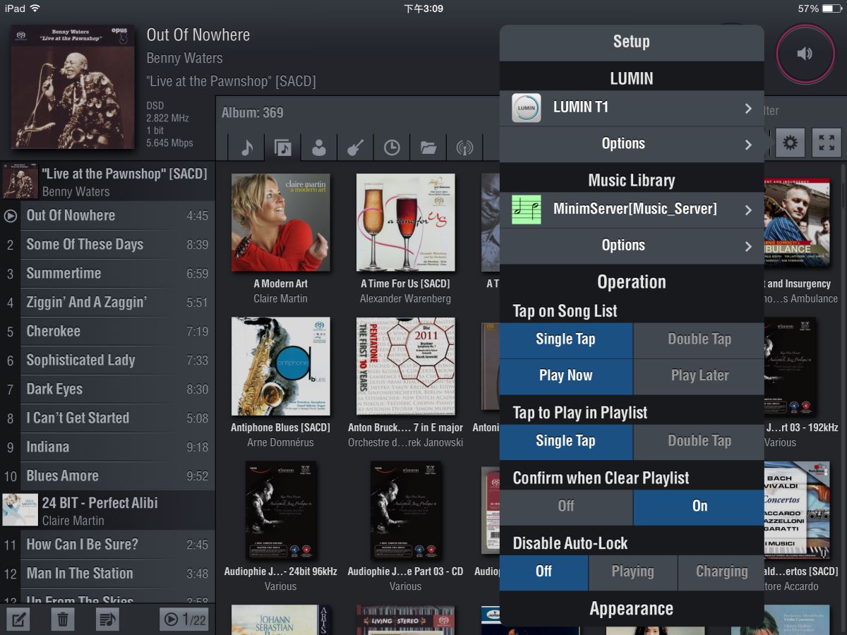This screenshot has width=847, height=635.
Task: Open the Antiphone Blues [SACD] album cover
Action: pyautogui.click(x=281, y=366)
